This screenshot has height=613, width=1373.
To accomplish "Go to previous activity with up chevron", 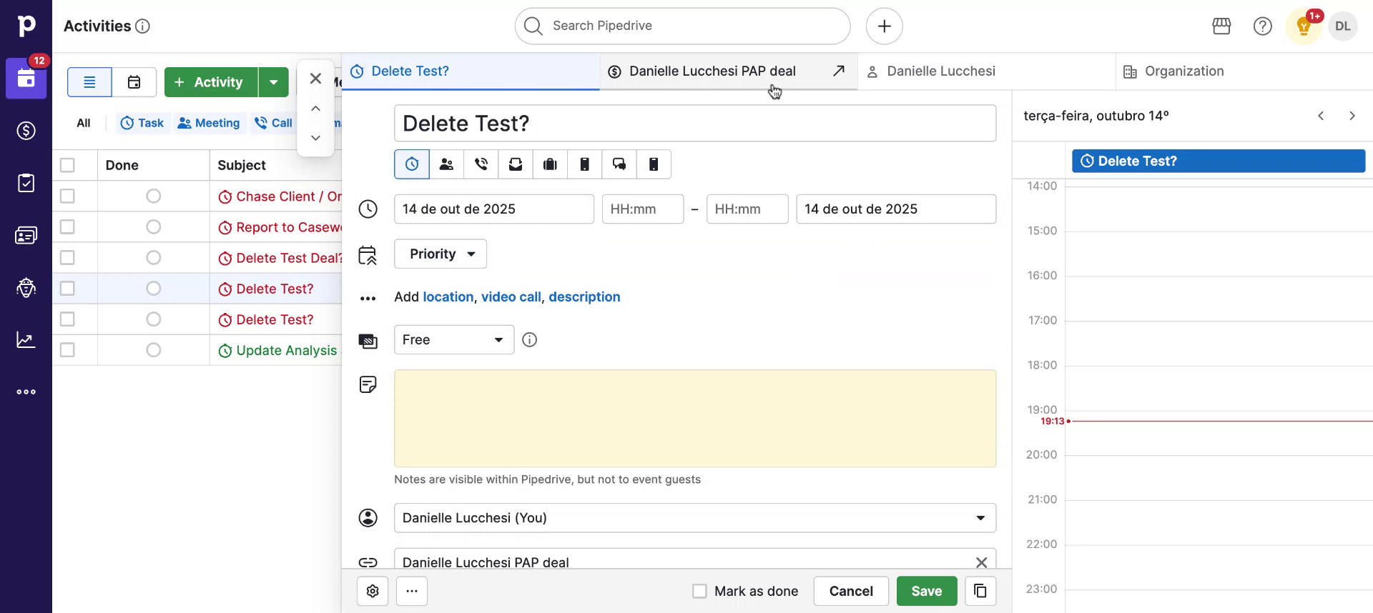I will (x=315, y=109).
